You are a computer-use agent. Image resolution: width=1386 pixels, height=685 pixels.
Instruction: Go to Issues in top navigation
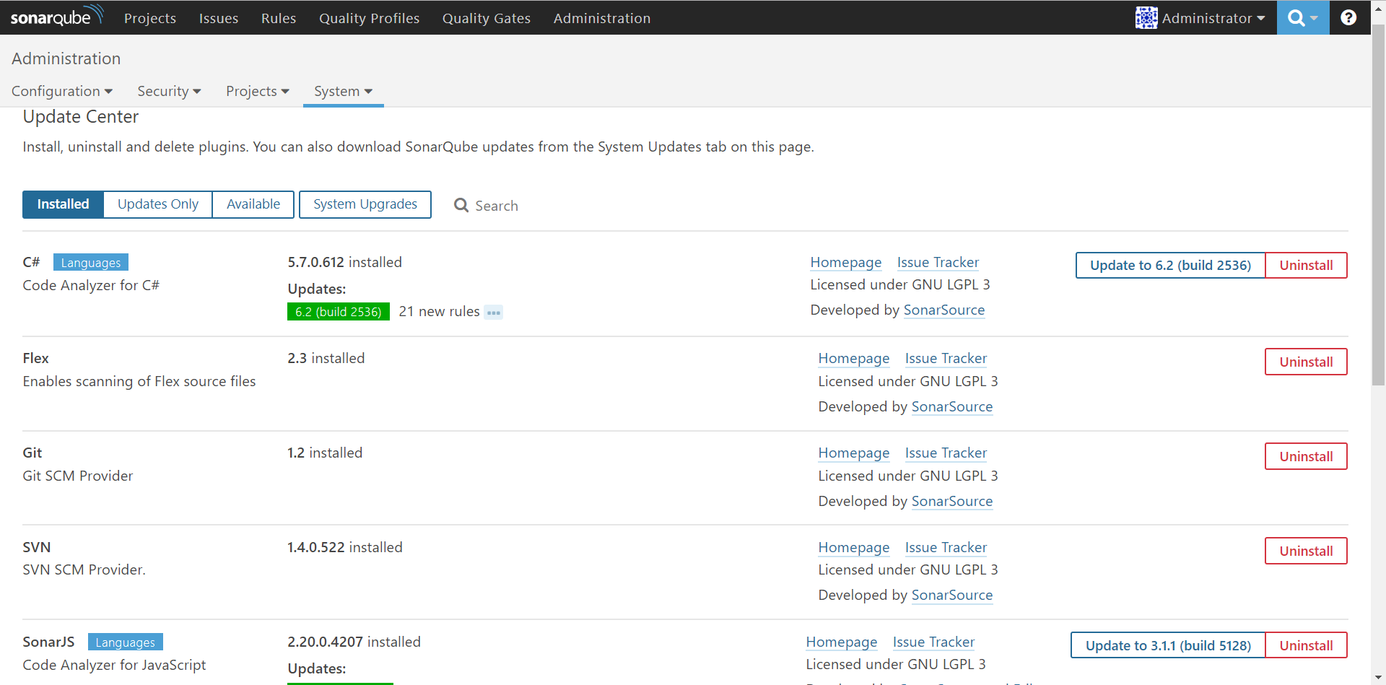click(x=219, y=18)
